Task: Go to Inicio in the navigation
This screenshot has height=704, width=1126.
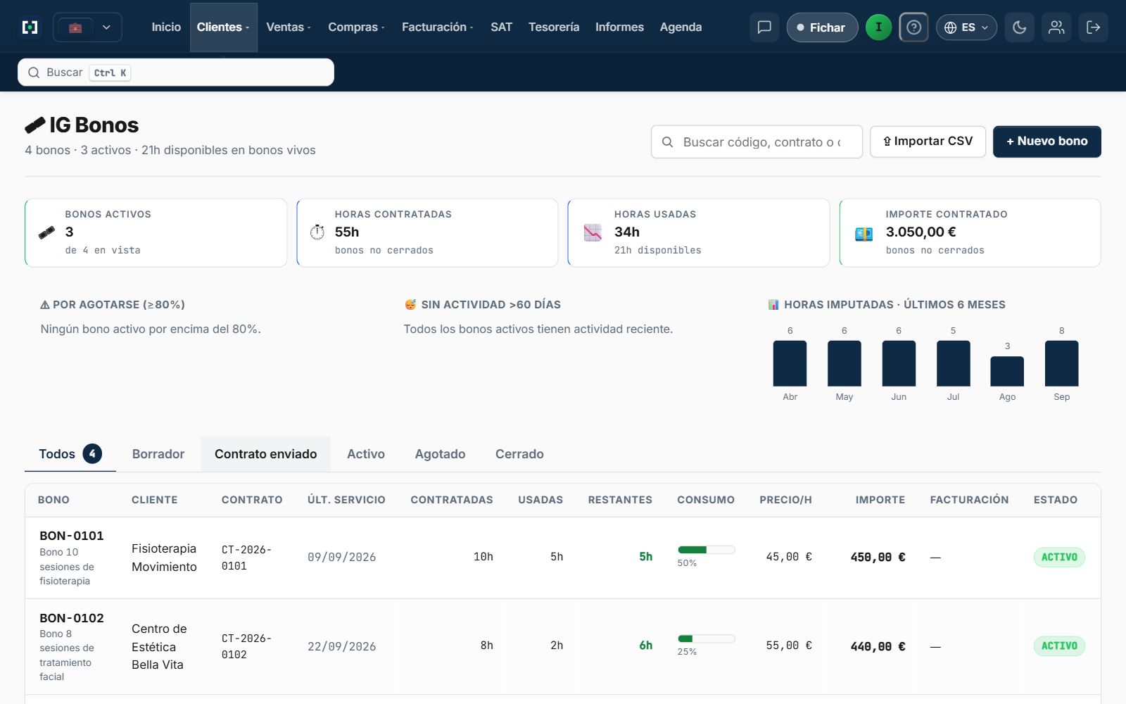Action: tap(166, 27)
